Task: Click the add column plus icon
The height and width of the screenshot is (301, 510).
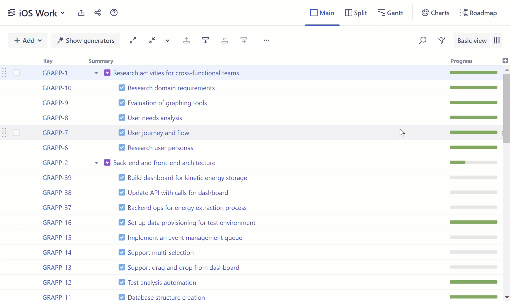Action: pos(505,61)
